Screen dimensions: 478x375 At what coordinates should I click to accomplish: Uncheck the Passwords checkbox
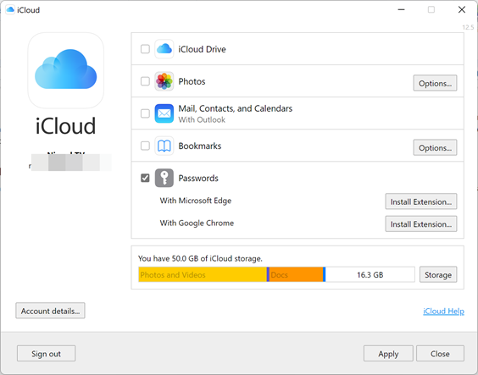pos(145,178)
